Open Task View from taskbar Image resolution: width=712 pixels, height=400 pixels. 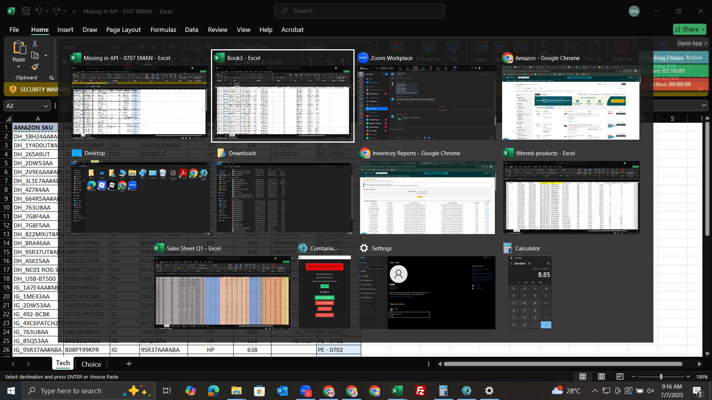click(167, 391)
